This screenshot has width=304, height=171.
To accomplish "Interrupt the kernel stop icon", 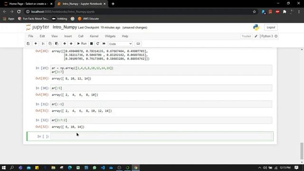I will click(x=92, y=44).
